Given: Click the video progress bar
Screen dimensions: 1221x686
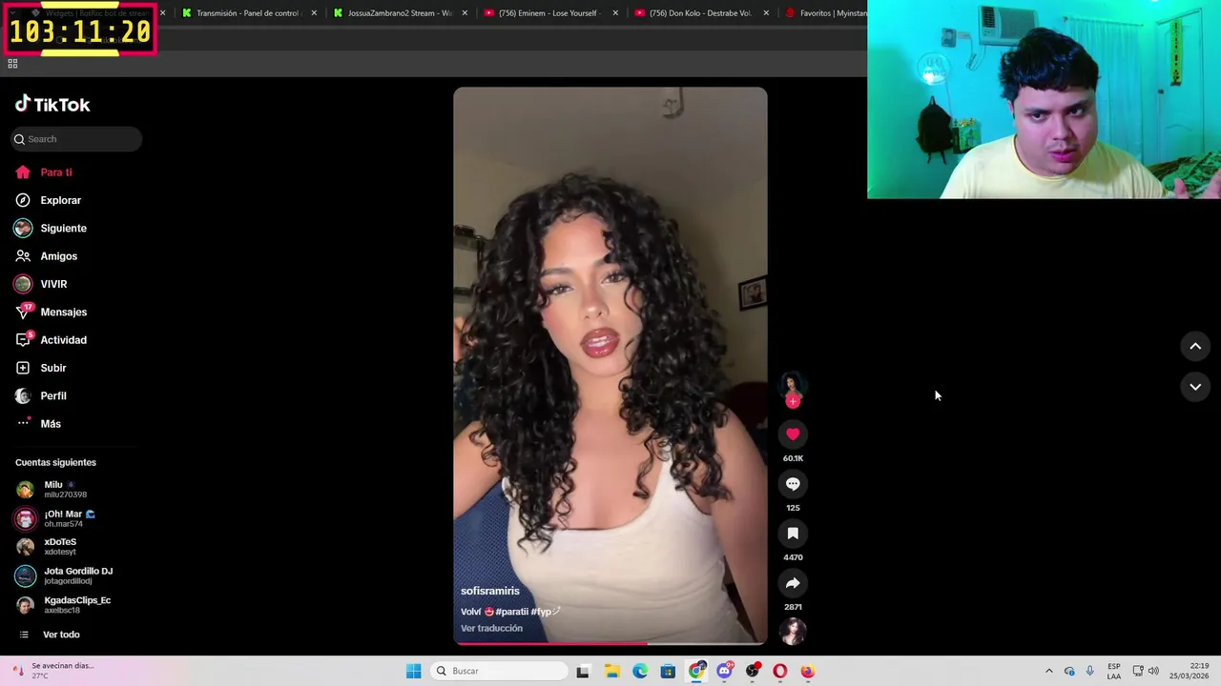Looking at the screenshot, I should (610, 643).
